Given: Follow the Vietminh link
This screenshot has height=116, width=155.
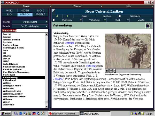Looking at the screenshot, I should click(69, 43).
